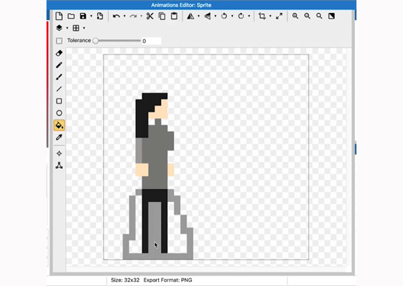This screenshot has width=403, height=286.
Task: Click the Copy icon
Action: (162, 16)
